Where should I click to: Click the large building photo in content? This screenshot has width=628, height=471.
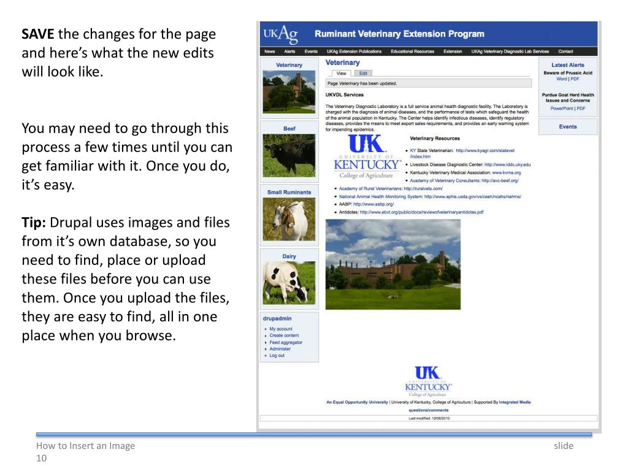click(x=393, y=264)
